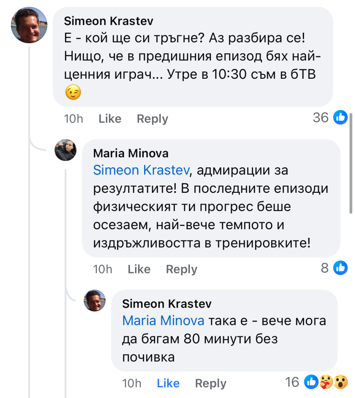355x398 pixels.
Task: Click the winking emoji in the first comment
Action: click(73, 93)
